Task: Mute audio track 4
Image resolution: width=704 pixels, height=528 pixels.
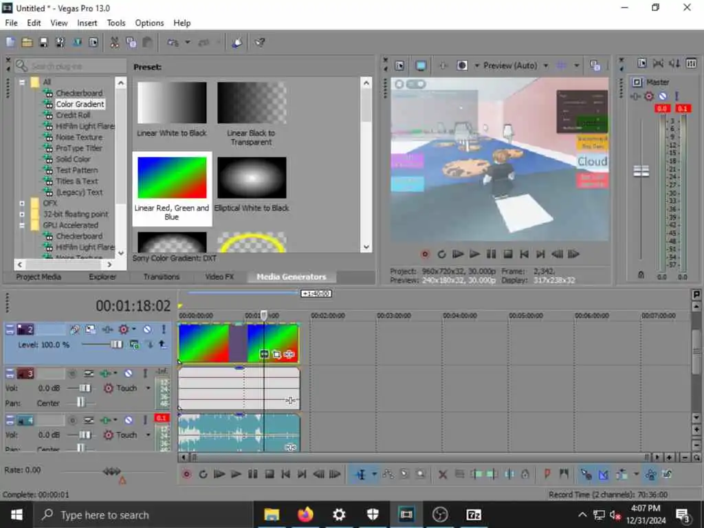Action: point(129,420)
